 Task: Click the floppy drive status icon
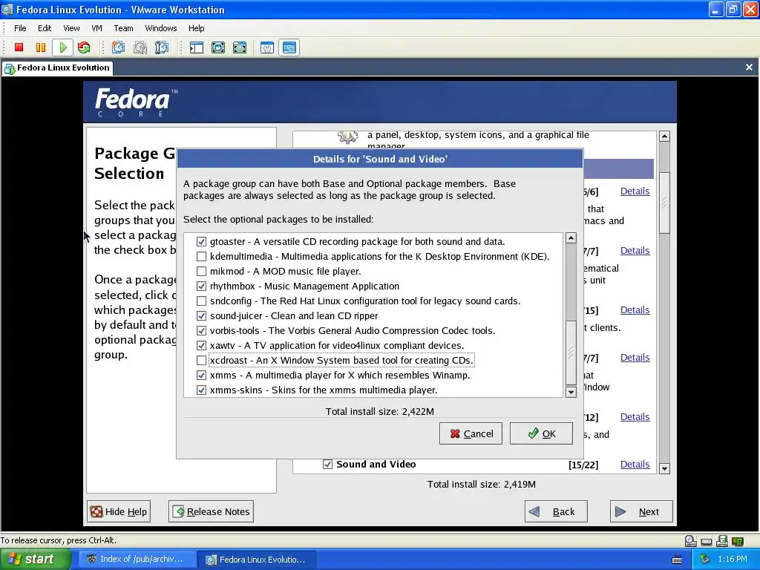(x=722, y=541)
